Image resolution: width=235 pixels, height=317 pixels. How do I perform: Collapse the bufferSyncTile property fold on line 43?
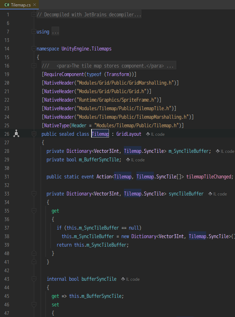tap(34, 279)
